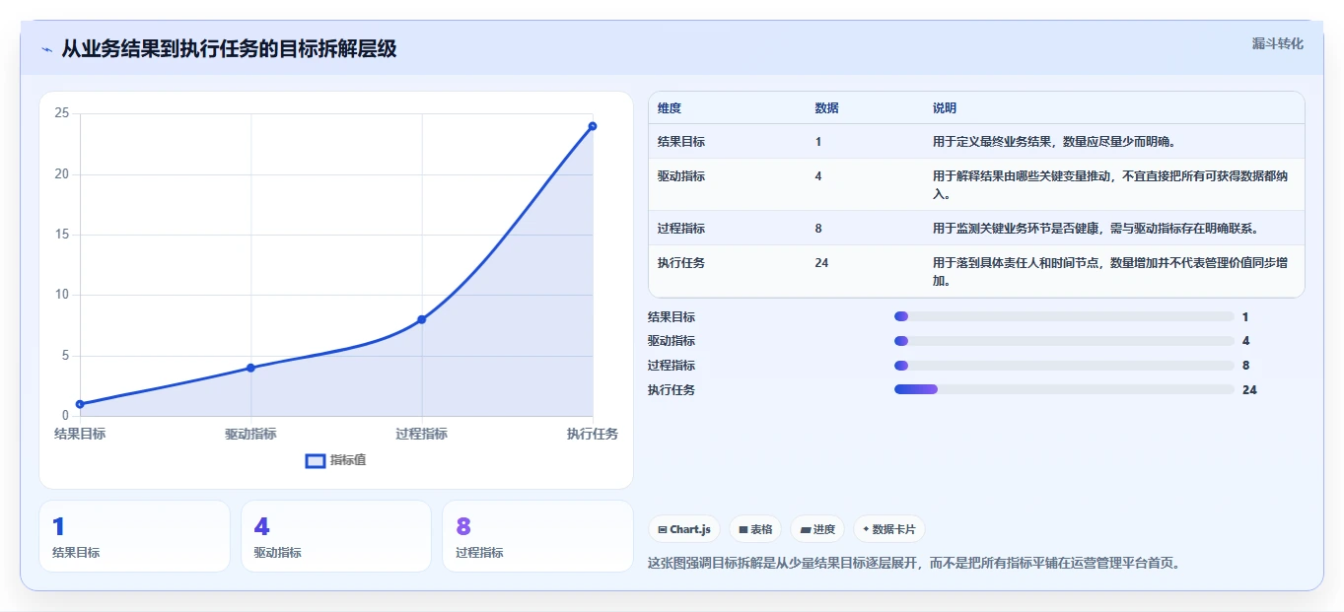Click the x-axis label 执行任务 on chart
Screen dimensions: 1344x612
593,434
